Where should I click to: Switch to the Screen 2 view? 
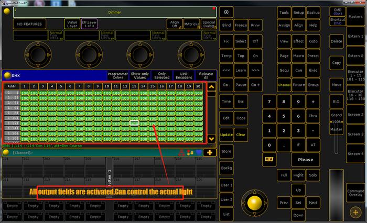[354, 115]
